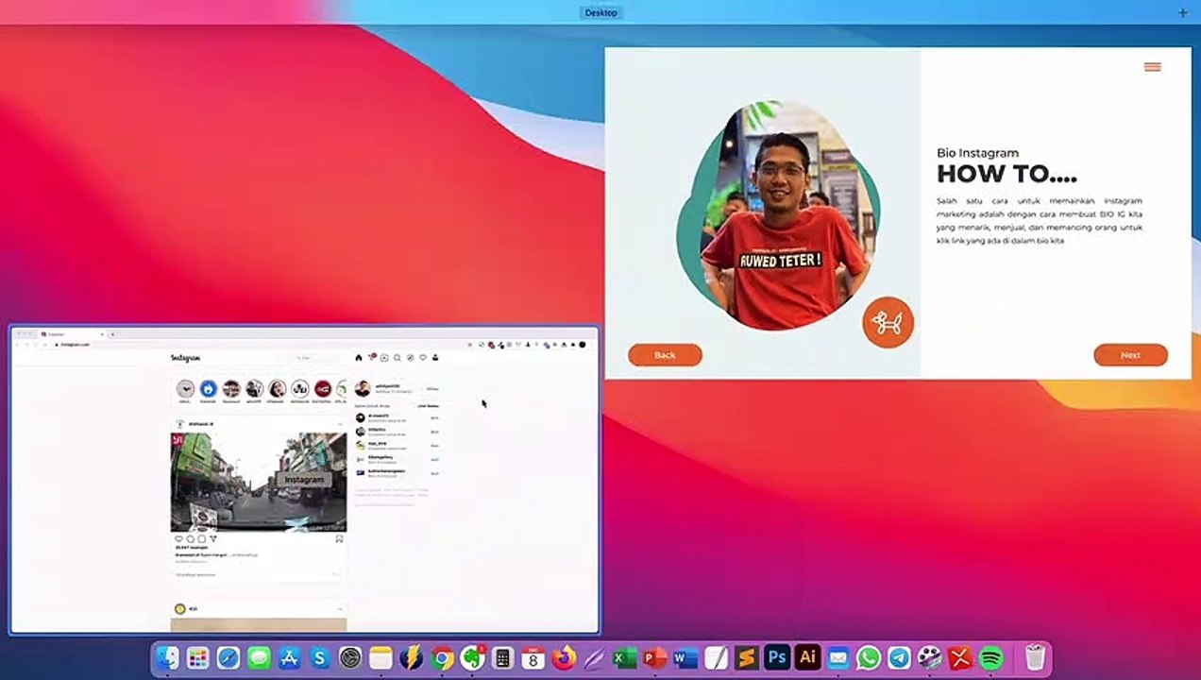Open Launchpad in the dock

click(x=197, y=658)
